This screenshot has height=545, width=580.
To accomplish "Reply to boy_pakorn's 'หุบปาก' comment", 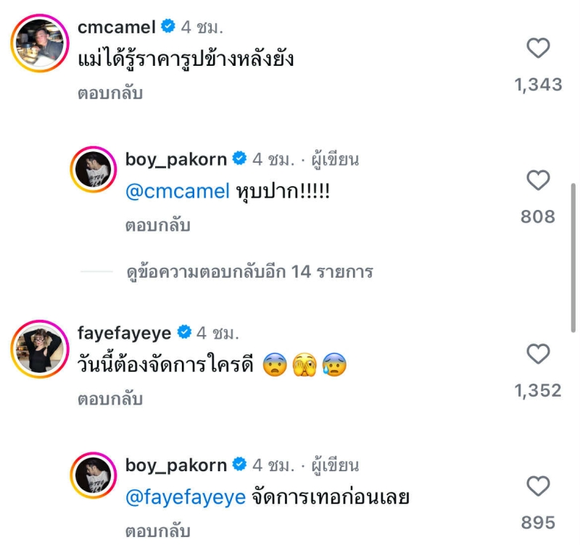I will [157, 225].
